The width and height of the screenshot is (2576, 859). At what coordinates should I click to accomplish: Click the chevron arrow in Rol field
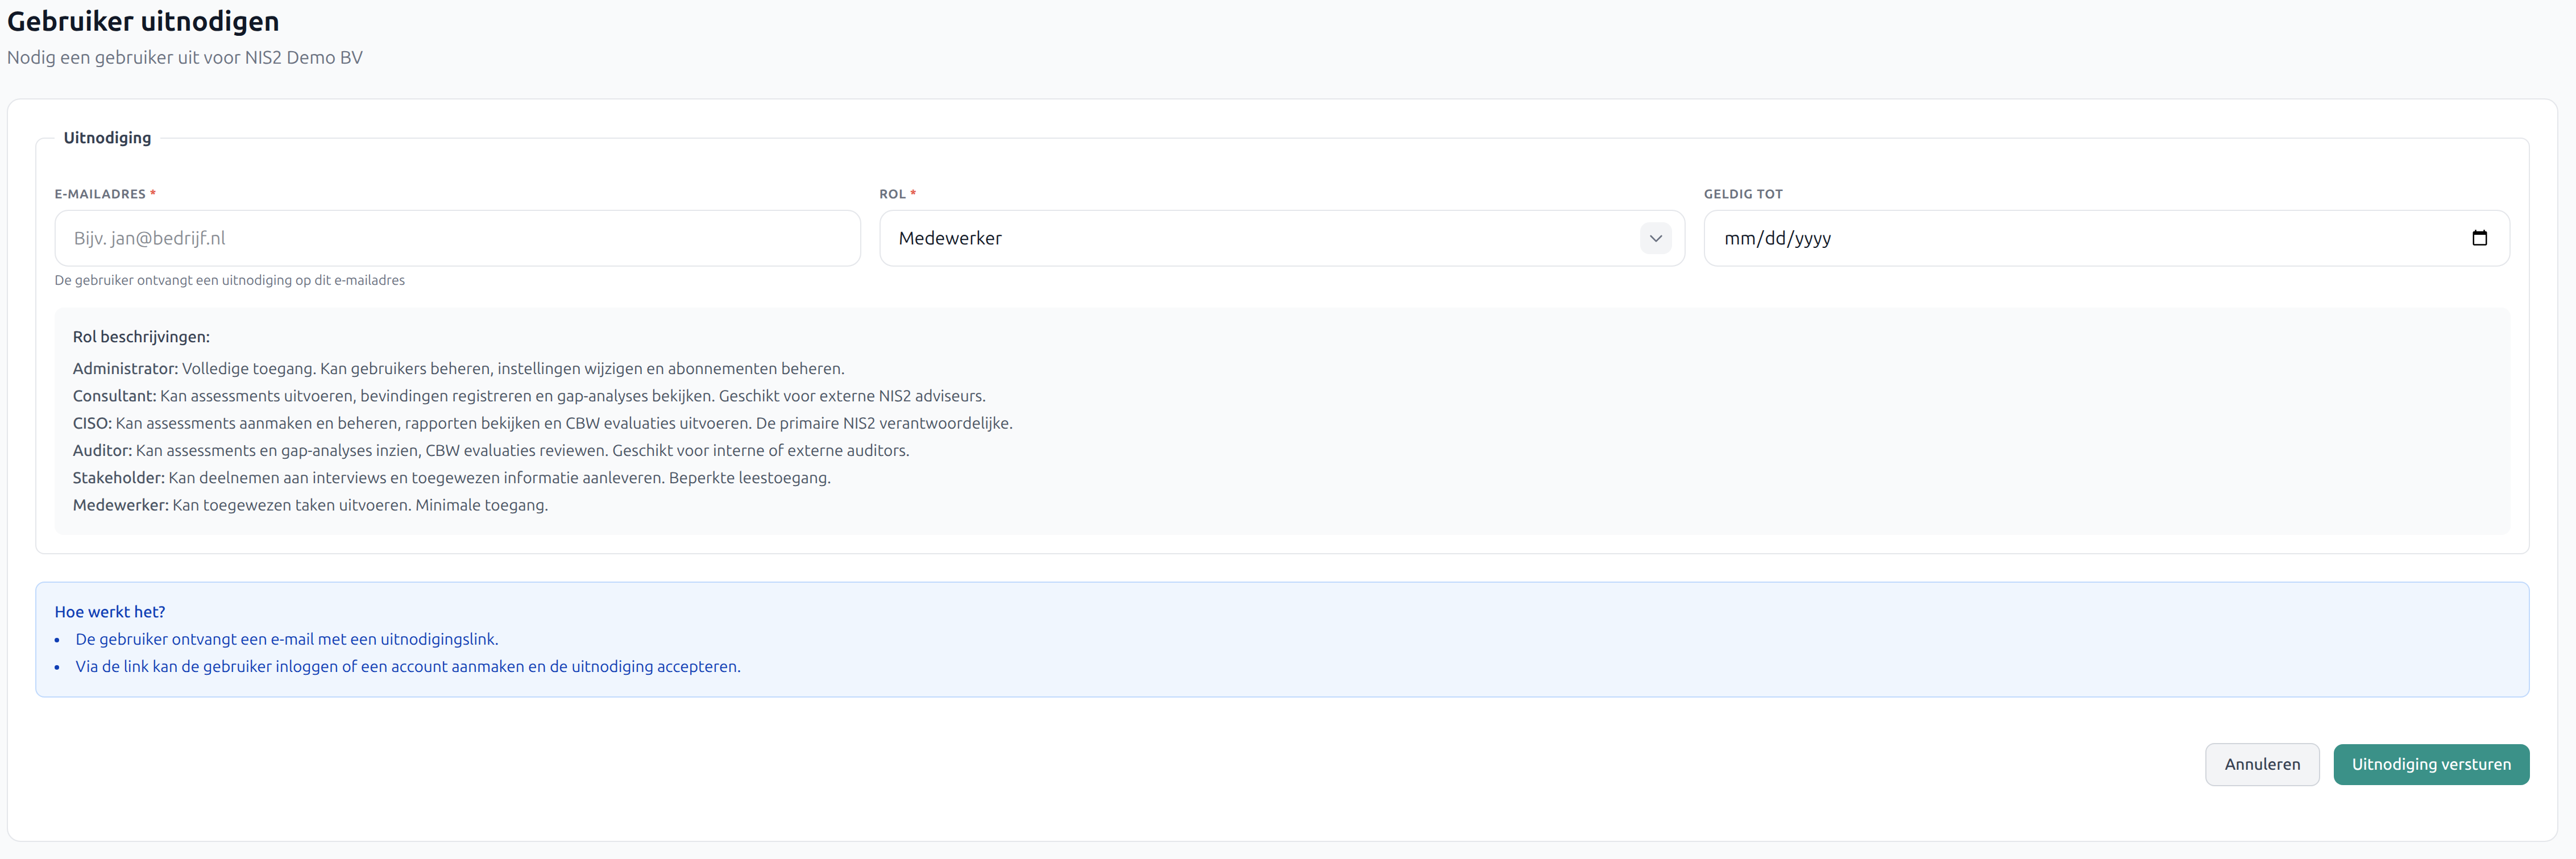tap(1655, 238)
